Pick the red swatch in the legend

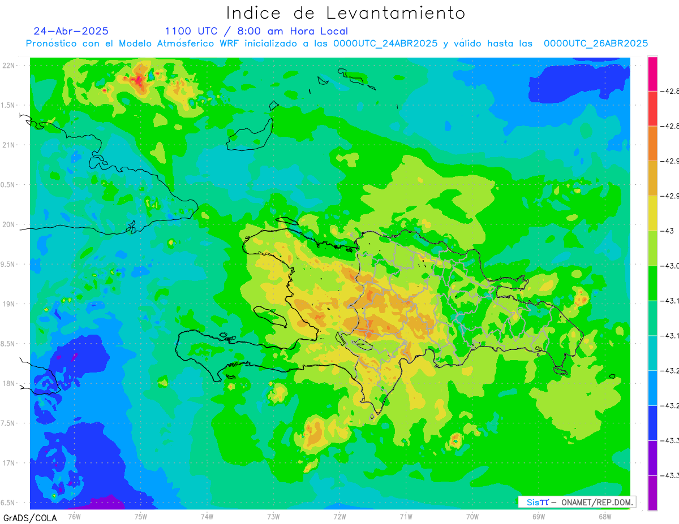[x=652, y=109]
